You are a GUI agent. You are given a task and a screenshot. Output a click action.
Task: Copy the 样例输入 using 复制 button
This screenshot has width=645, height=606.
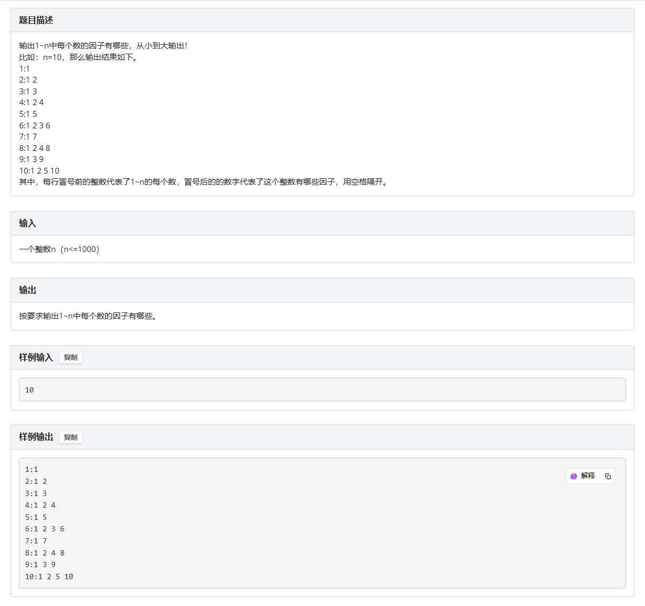point(70,358)
